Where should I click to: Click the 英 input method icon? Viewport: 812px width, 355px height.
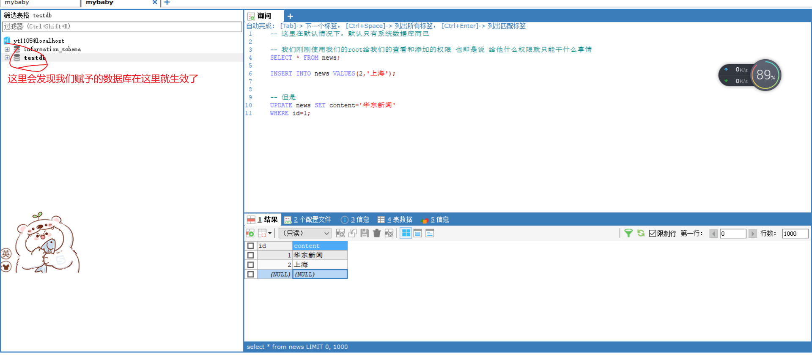point(6,254)
